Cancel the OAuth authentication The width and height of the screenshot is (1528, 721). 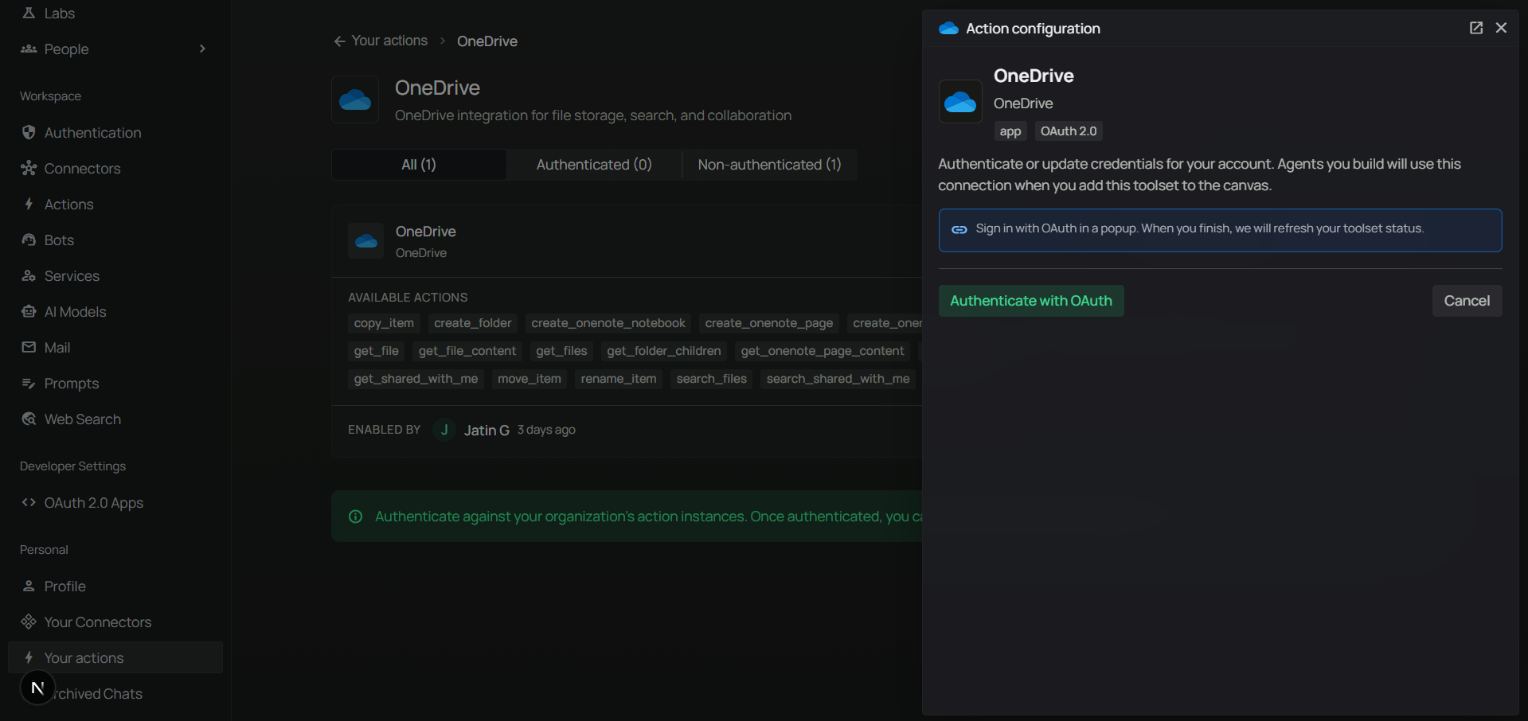click(1467, 300)
